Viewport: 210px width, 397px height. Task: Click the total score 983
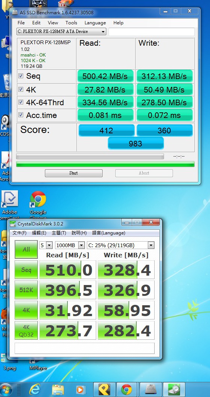click(136, 143)
